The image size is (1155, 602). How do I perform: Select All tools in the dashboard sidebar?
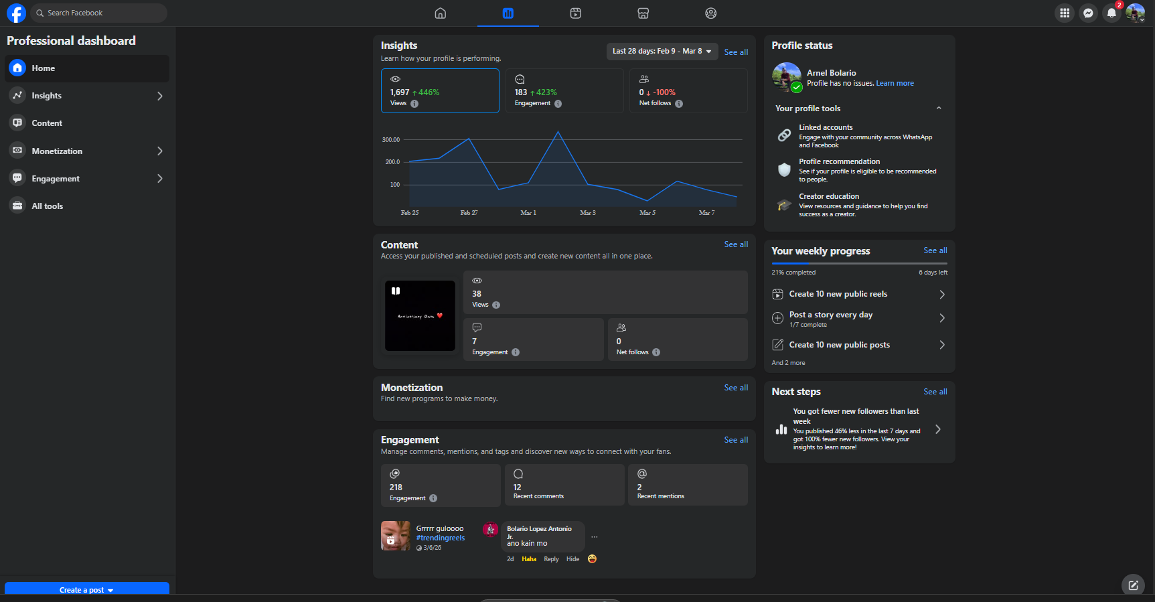(x=87, y=206)
